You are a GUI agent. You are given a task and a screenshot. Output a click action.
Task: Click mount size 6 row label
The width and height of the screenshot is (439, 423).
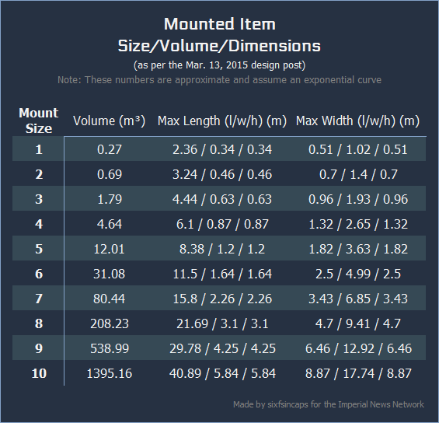[x=39, y=274]
